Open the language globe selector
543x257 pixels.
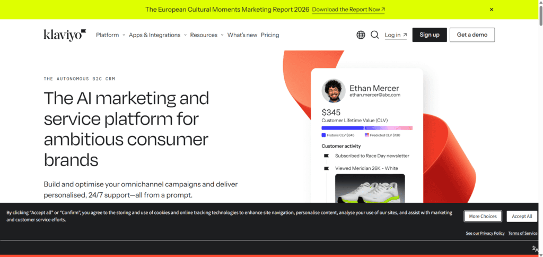click(361, 35)
